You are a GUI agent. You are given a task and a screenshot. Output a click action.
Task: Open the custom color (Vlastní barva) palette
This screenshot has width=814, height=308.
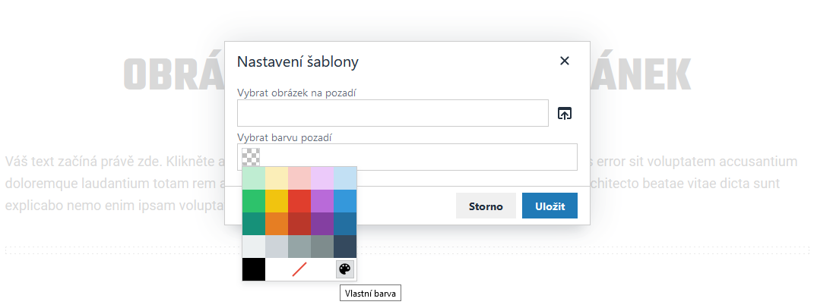click(x=345, y=269)
